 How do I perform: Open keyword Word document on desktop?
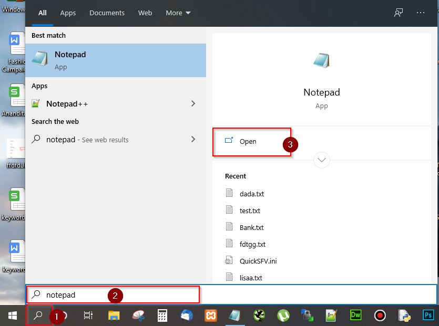tap(14, 256)
